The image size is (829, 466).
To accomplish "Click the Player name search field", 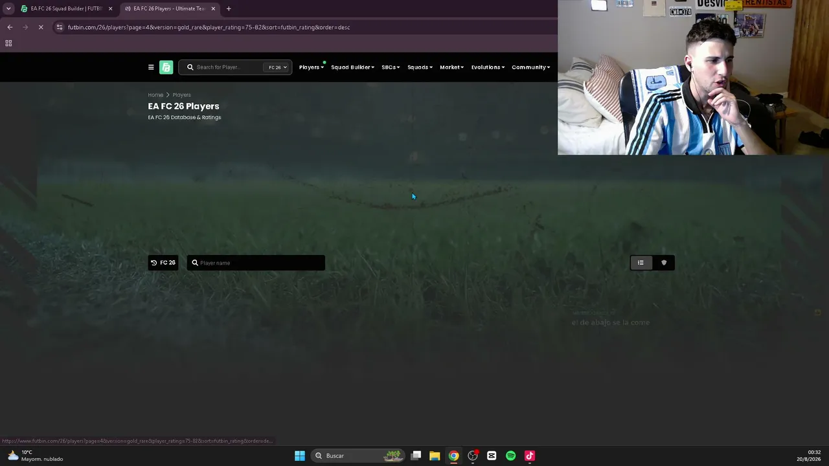I will 256,263.
